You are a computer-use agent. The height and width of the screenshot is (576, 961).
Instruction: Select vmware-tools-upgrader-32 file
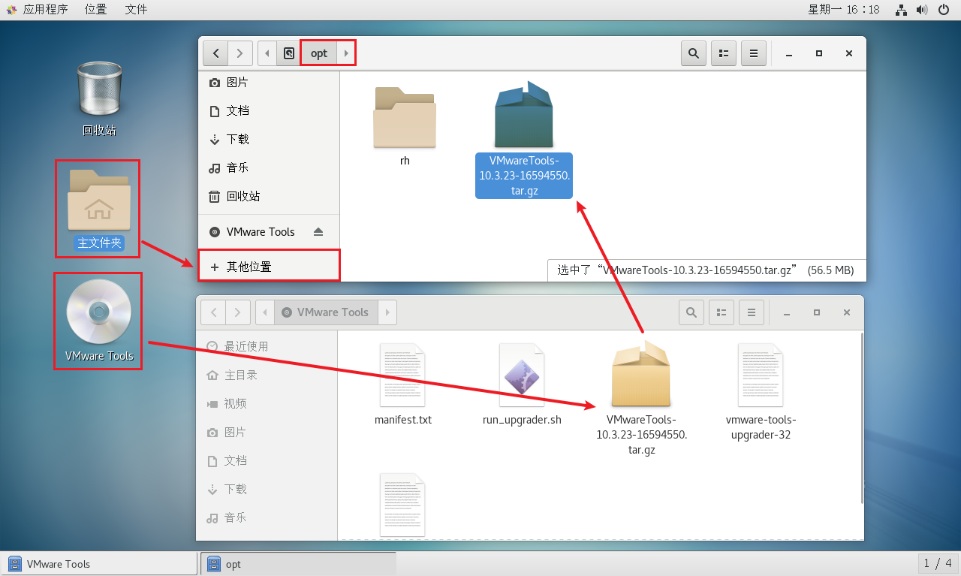761,391
